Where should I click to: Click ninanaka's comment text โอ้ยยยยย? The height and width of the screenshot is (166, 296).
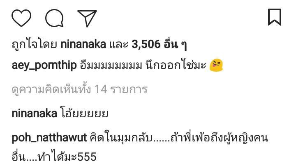point(84,114)
